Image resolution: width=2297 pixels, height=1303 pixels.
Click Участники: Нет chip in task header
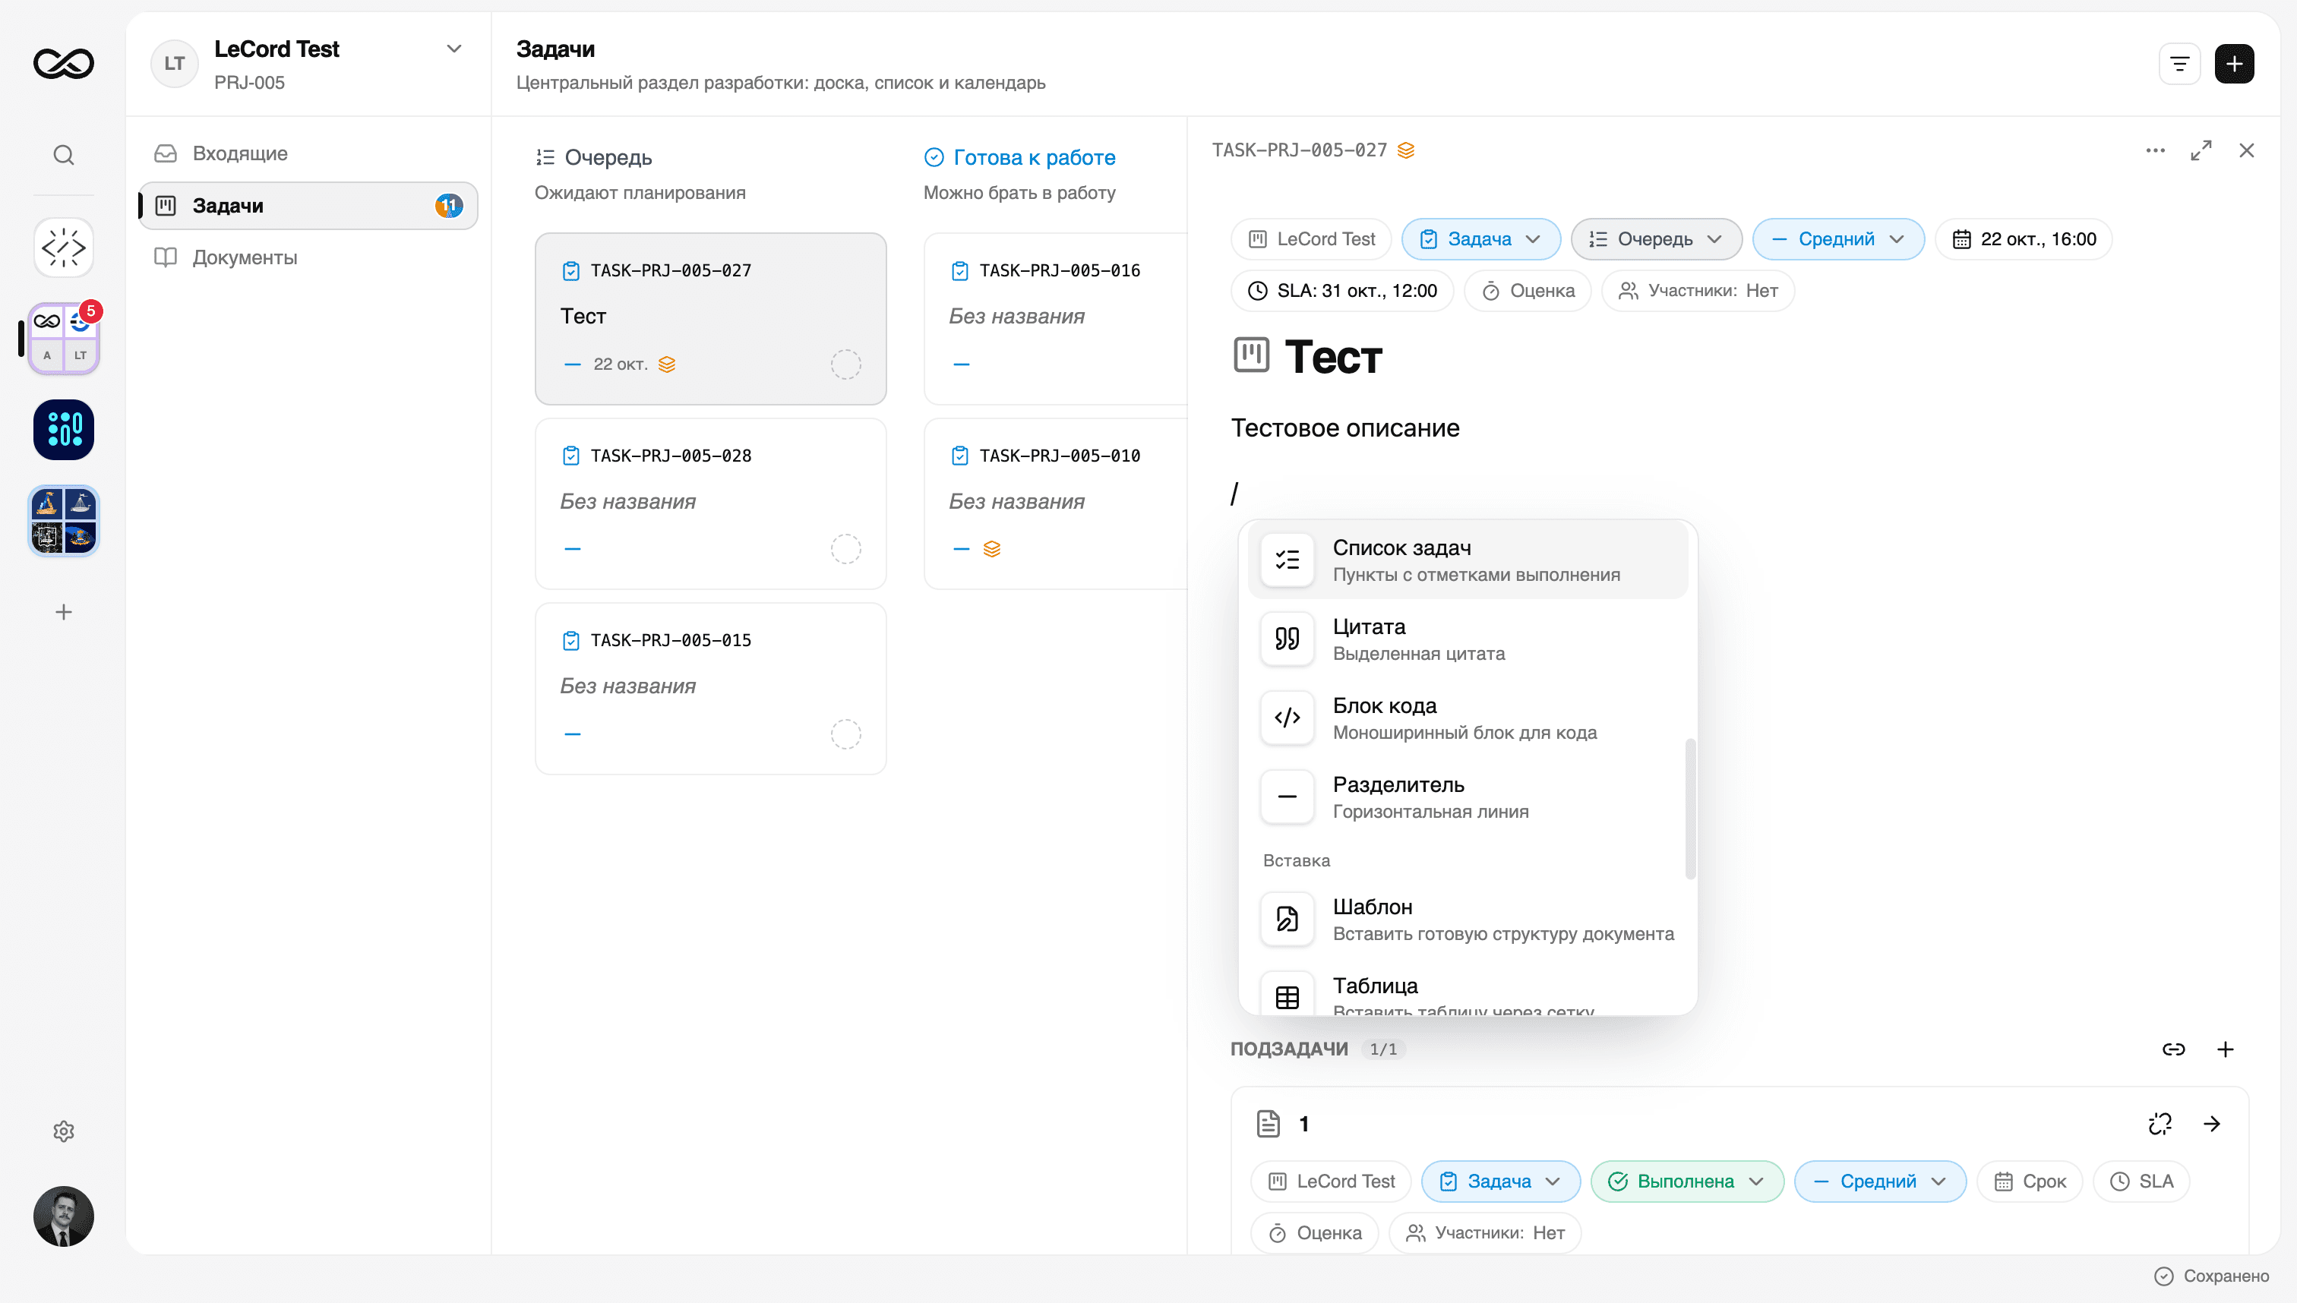[1697, 291]
